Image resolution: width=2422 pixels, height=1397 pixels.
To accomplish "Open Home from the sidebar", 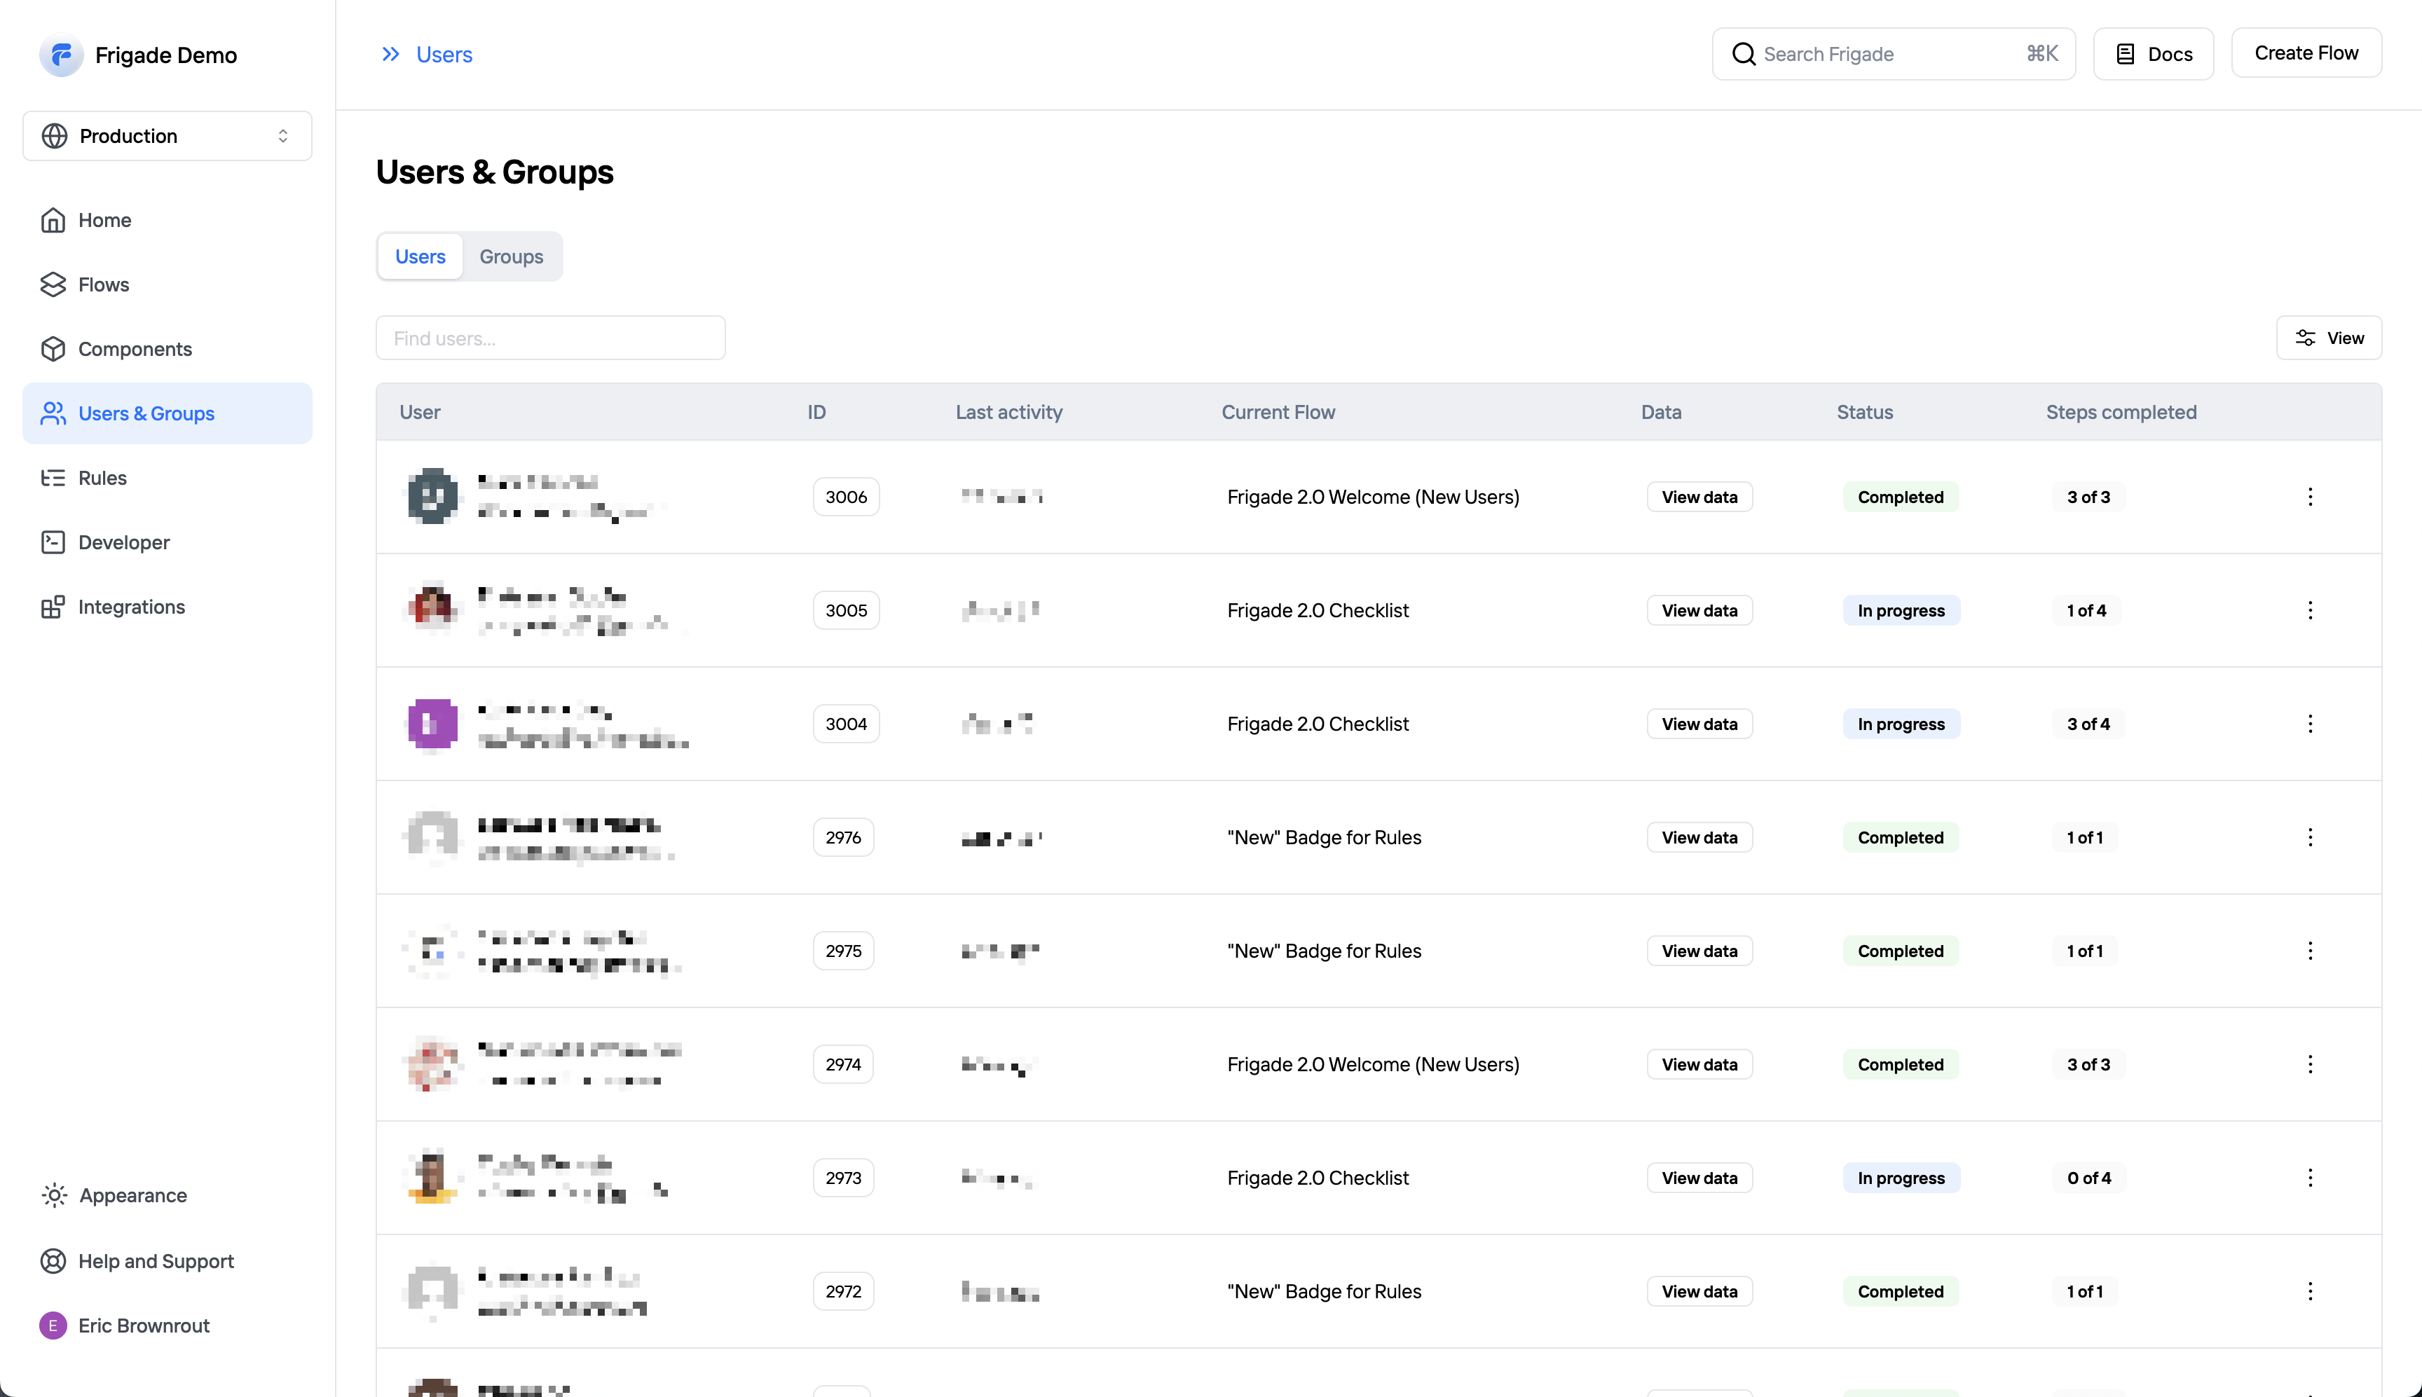I will pos(104,220).
